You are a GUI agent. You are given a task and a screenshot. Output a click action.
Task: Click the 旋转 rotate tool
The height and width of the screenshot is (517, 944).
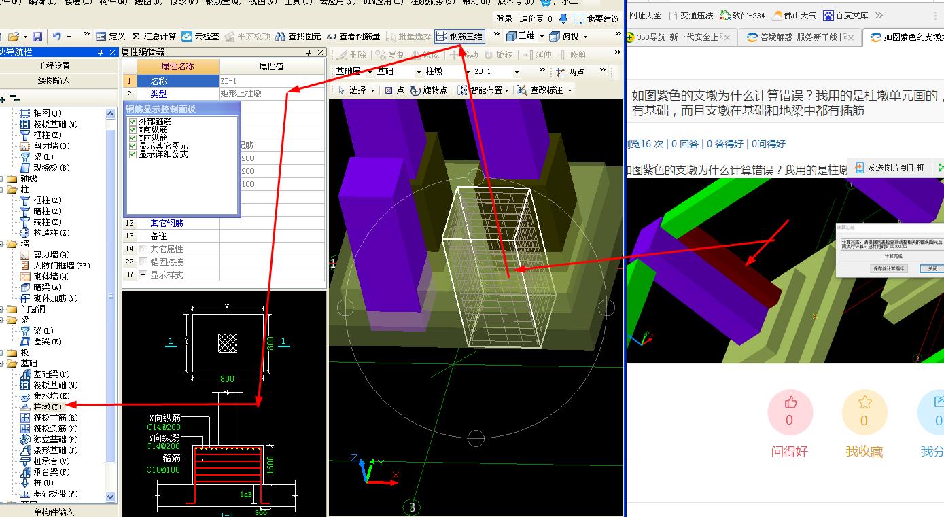[x=498, y=55]
